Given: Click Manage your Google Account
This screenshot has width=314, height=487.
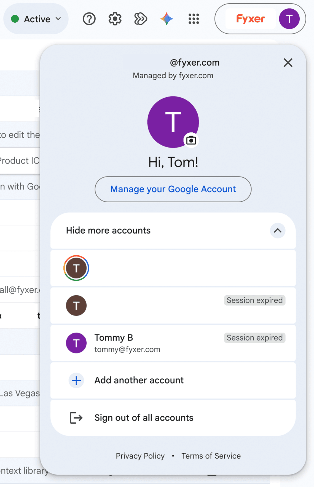Looking at the screenshot, I should [x=173, y=189].
